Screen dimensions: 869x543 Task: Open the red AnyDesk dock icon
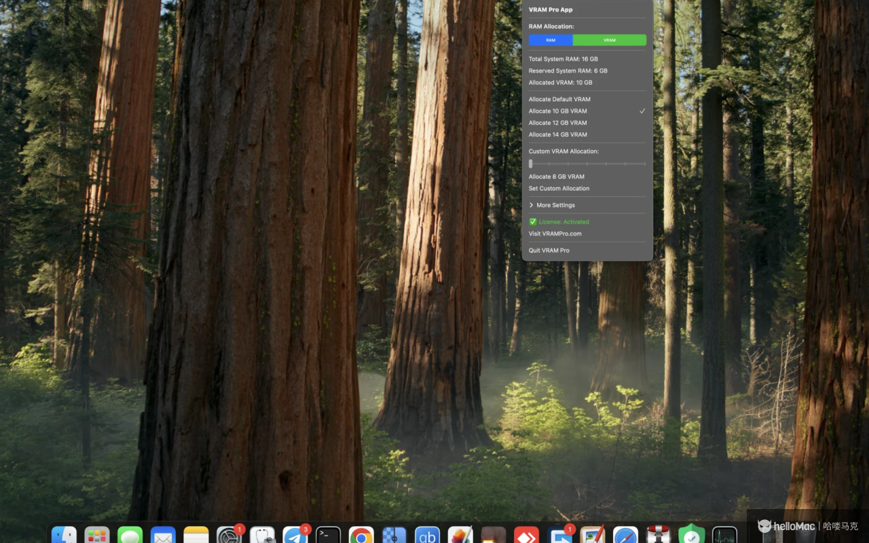point(526,536)
